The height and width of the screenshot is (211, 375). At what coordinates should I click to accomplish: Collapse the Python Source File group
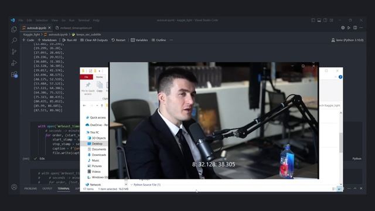point(131,185)
